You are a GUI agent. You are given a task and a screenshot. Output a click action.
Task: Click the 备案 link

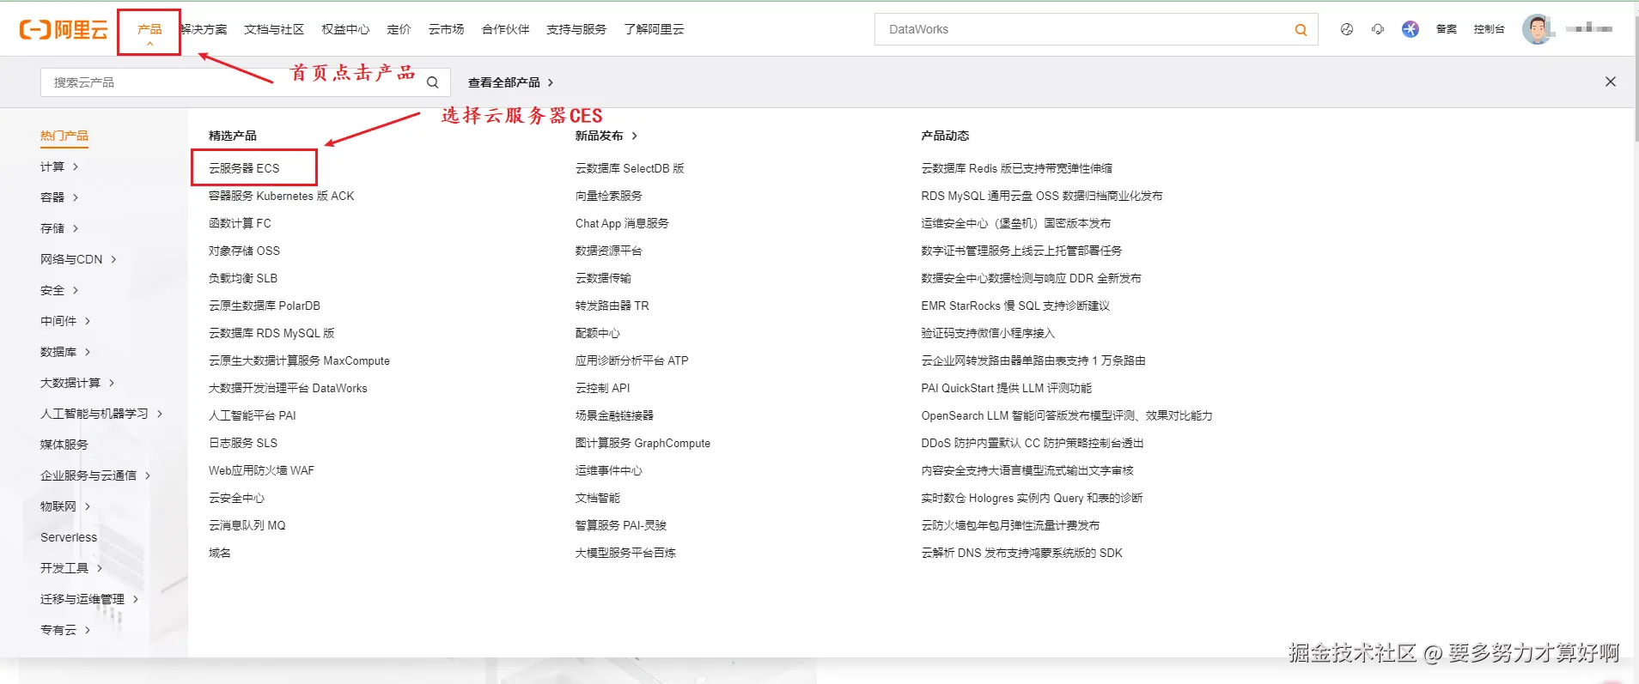click(x=1447, y=29)
